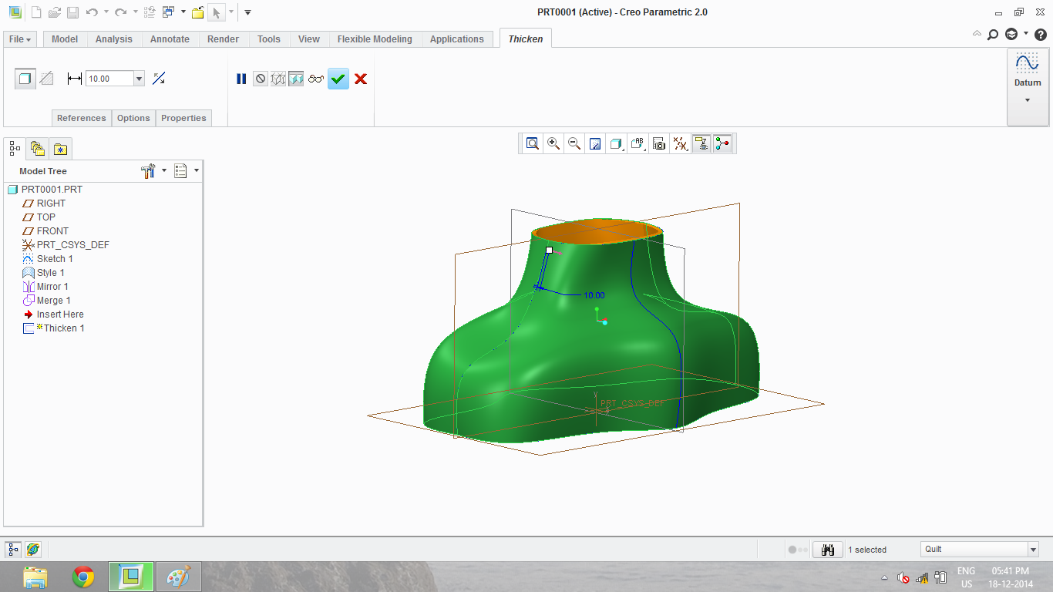The height and width of the screenshot is (592, 1053).
Task: Open the redo history dropdown arrow
Action: [x=135, y=12]
